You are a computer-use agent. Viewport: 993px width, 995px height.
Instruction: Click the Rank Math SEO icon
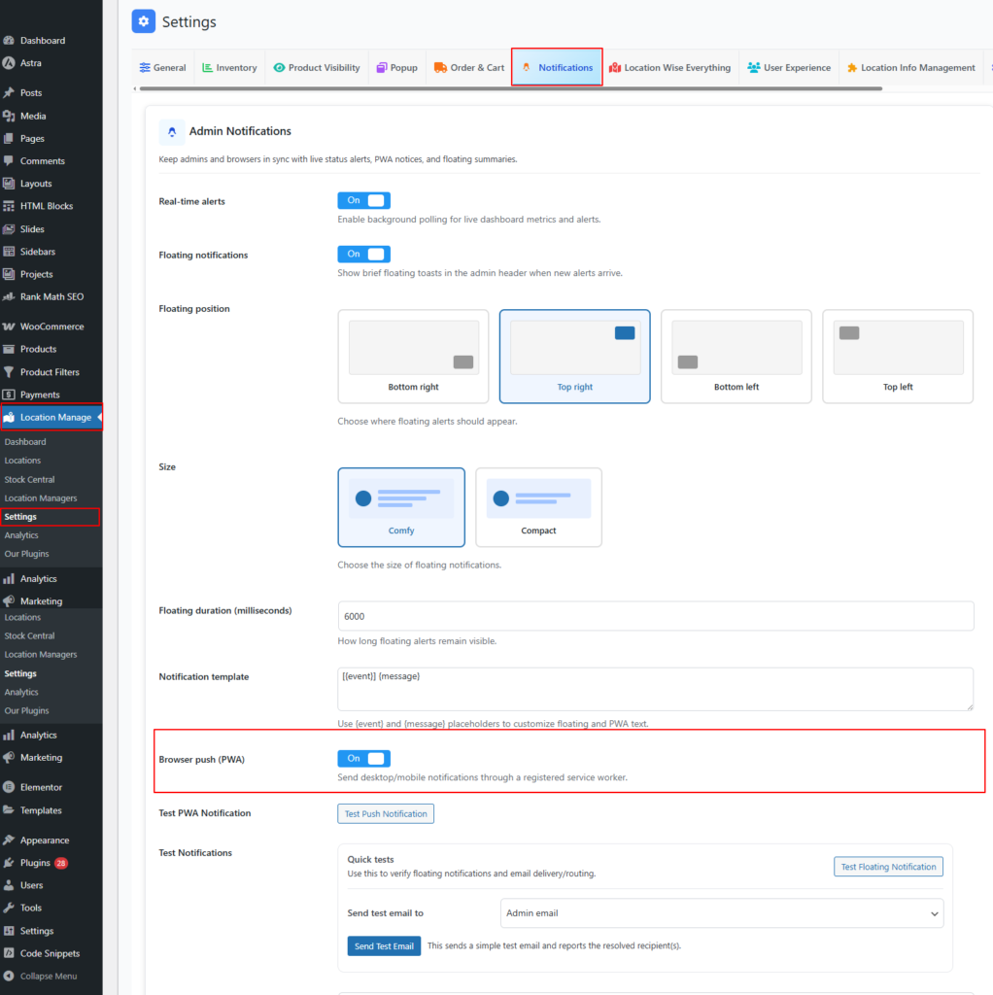point(9,296)
